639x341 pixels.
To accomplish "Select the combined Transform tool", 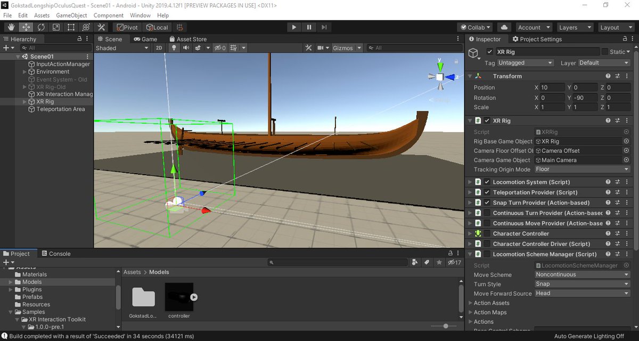I will 86,27.
